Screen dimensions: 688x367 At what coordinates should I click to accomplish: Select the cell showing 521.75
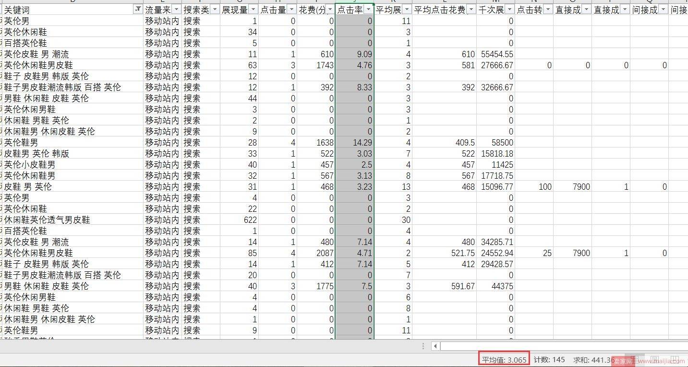444,253
